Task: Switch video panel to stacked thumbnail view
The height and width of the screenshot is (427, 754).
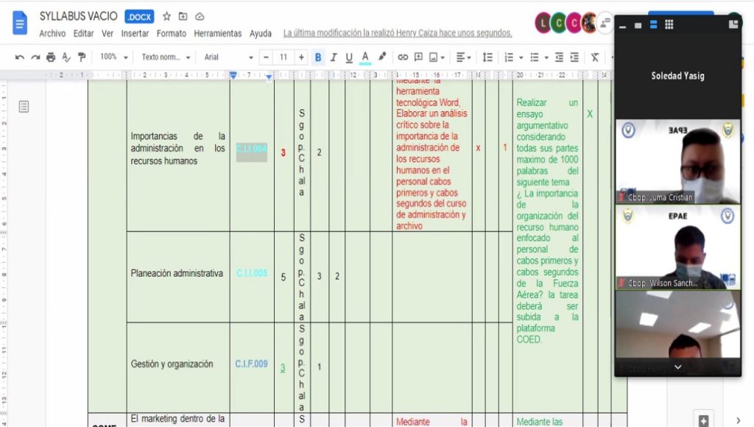Action: (654, 24)
